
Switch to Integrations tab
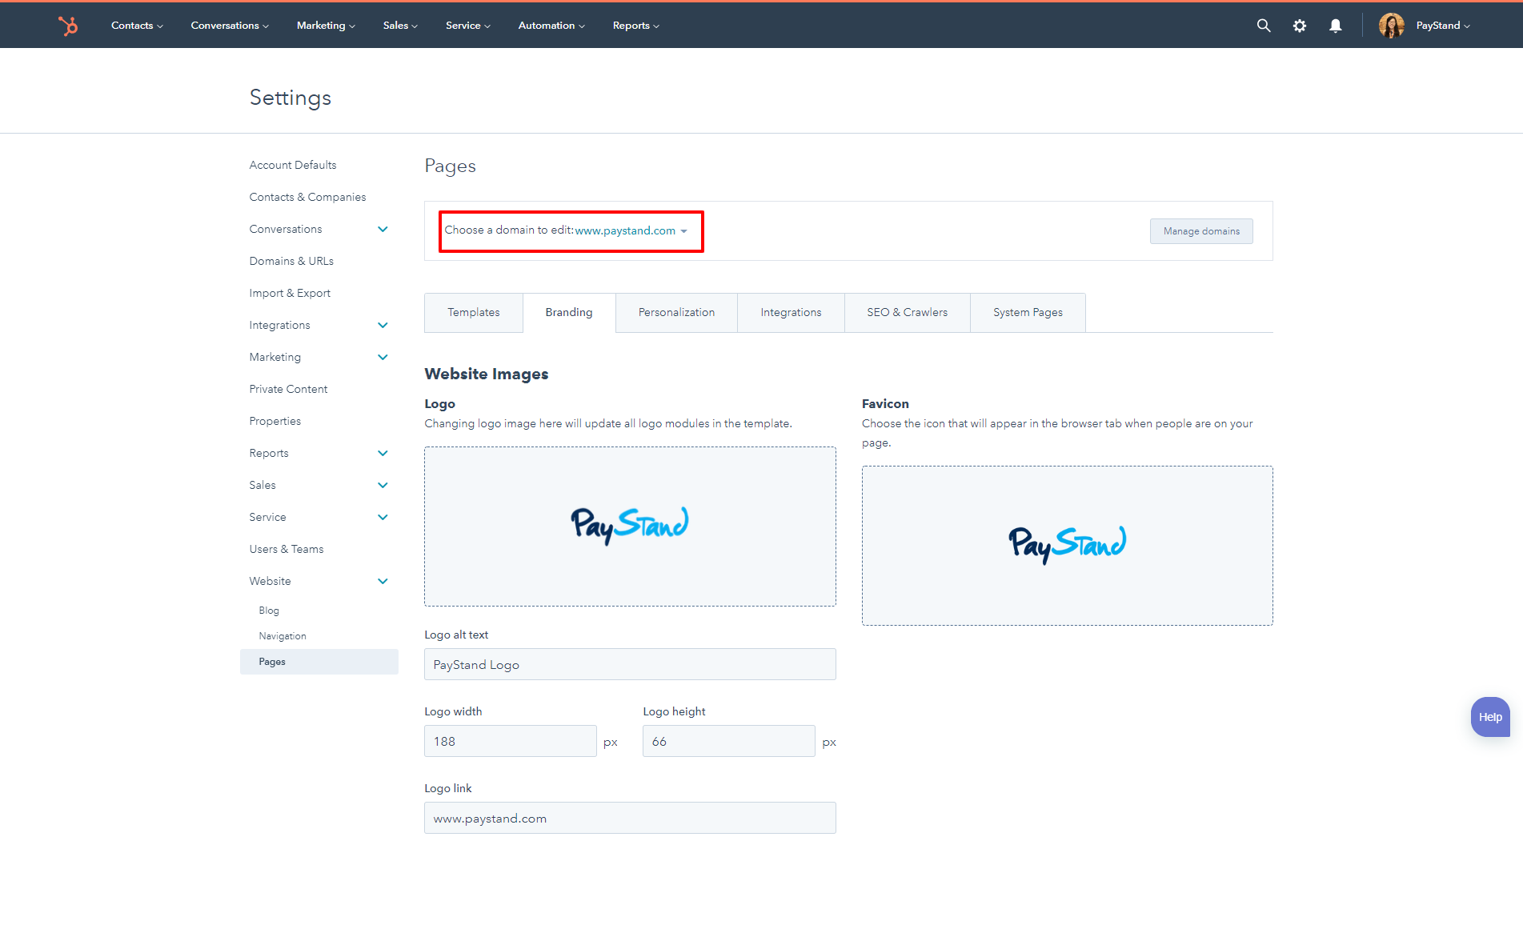pos(791,313)
